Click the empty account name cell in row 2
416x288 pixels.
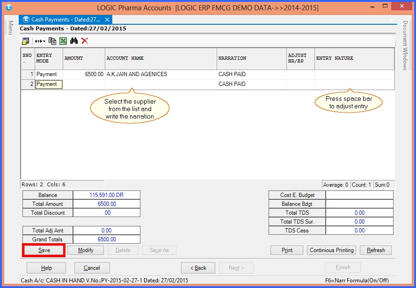point(161,84)
